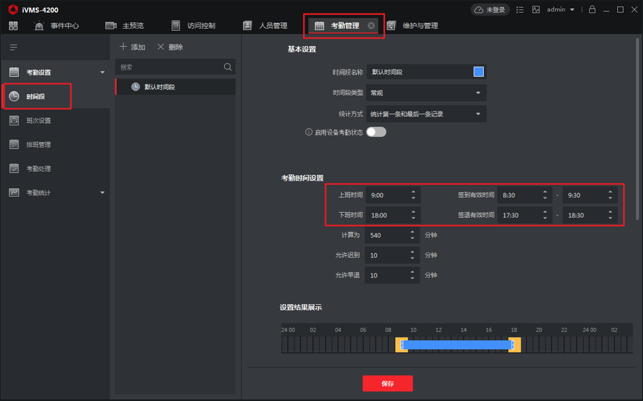
Task: Click the lock screen padlock icon
Action: 592,10
